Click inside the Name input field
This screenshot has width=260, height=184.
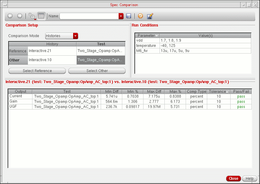(89, 16)
